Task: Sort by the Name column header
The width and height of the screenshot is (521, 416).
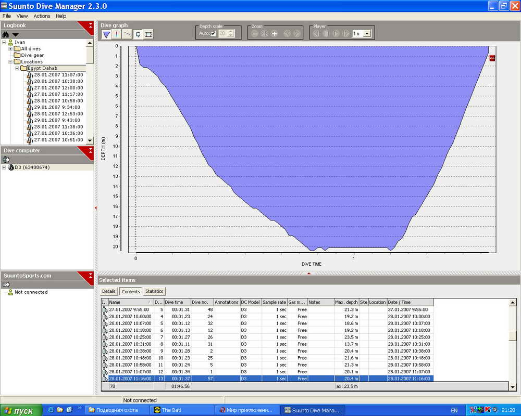Action: pos(131,302)
